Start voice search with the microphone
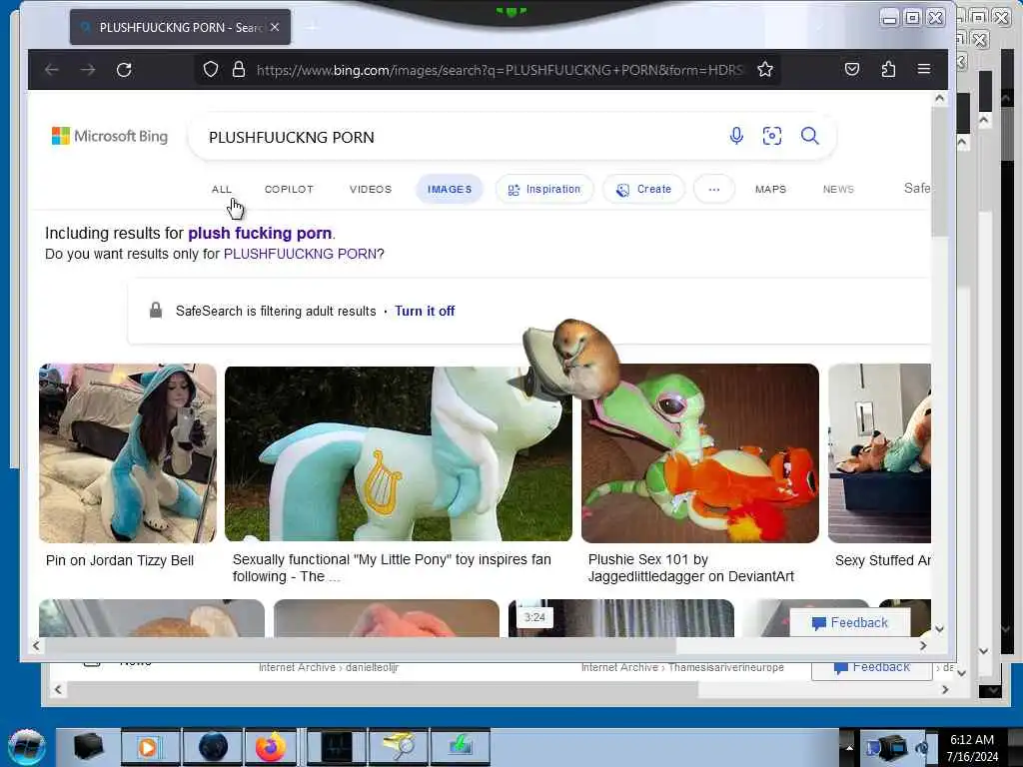Viewport: 1023px width, 767px height. point(736,136)
